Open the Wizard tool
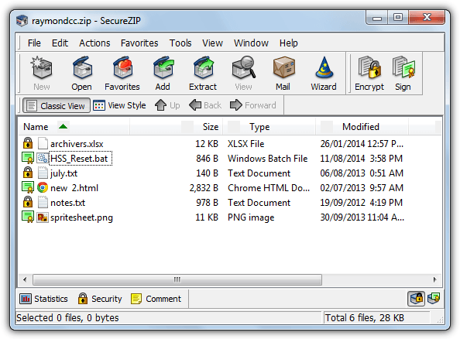The image size is (460, 339). pyautogui.click(x=324, y=68)
